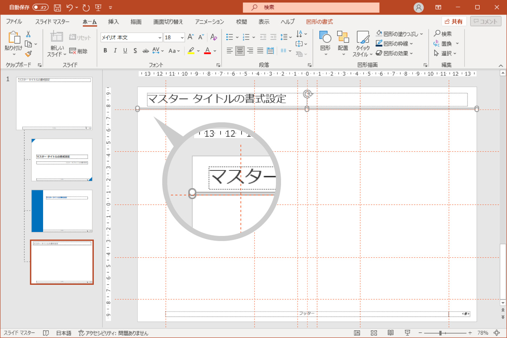Apply strikethrough formatting
507x338 pixels.
click(146, 51)
